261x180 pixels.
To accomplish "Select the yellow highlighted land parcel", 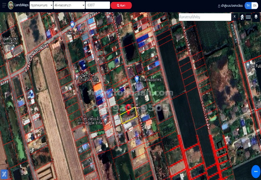I will click(x=130, y=117).
